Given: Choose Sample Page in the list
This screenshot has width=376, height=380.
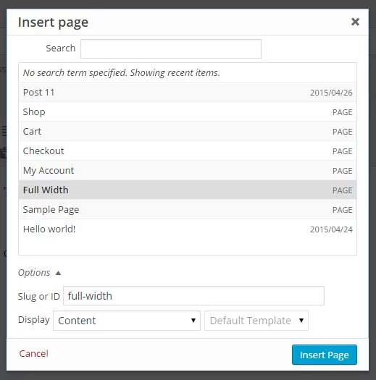Looking at the screenshot, I should 188,210.
